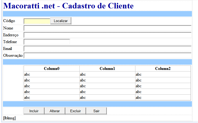Image resolution: width=198 pixels, height=123 pixels.
Task: Select the Nome label
Action: (8, 28)
